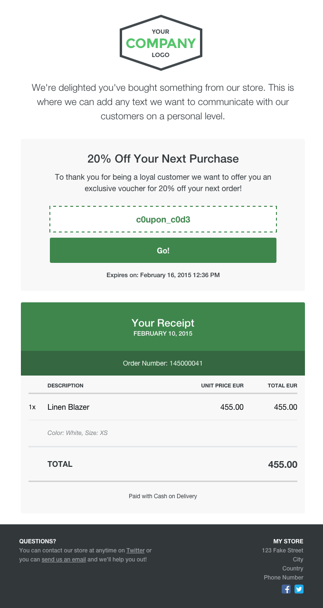Click the 123 Fake Street address line
Screen dimensions: 323x608
click(x=282, y=550)
